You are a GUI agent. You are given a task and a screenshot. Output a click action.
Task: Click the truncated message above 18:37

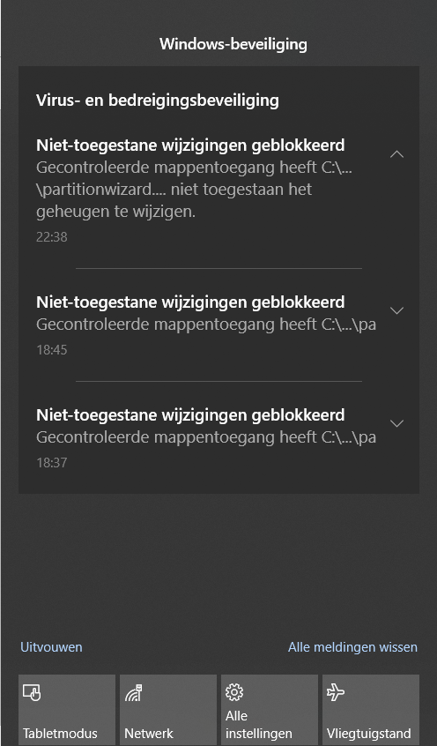(206, 437)
